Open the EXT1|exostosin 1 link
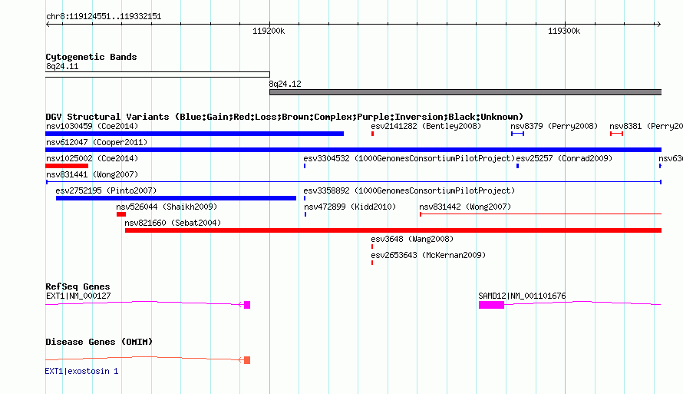Viewport: 683px width, 394px height. pyautogui.click(x=81, y=371)
